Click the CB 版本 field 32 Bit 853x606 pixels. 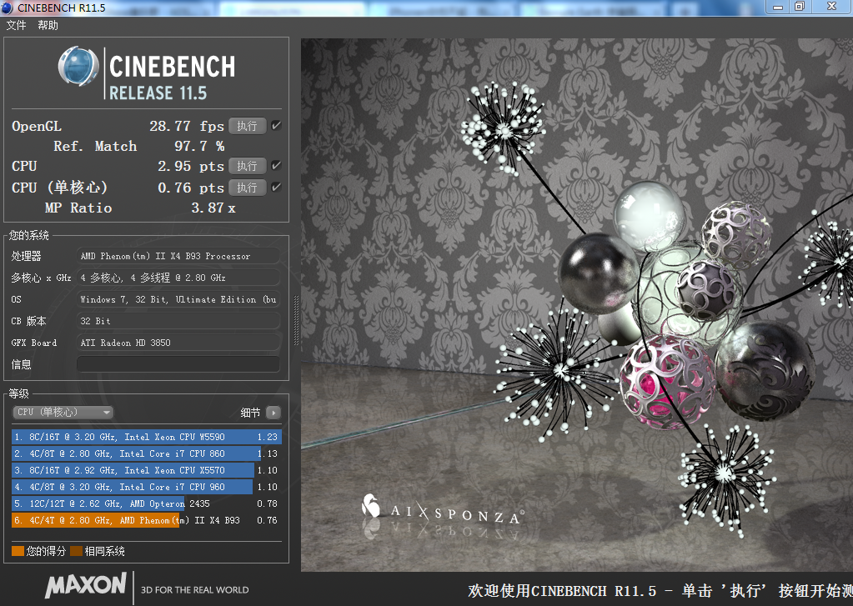pos(178,321)
